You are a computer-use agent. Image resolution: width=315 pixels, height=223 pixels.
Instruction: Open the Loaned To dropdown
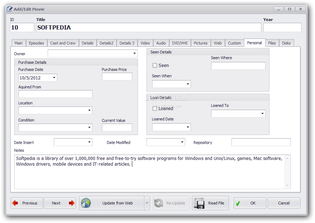(262, 114)
